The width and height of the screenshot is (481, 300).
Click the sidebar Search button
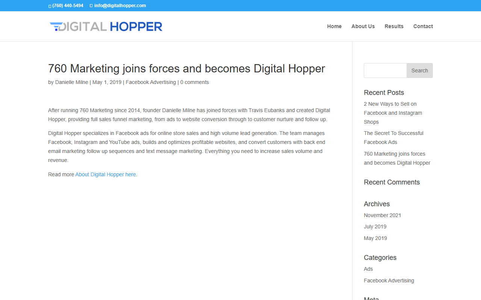(x=420, y=70)
